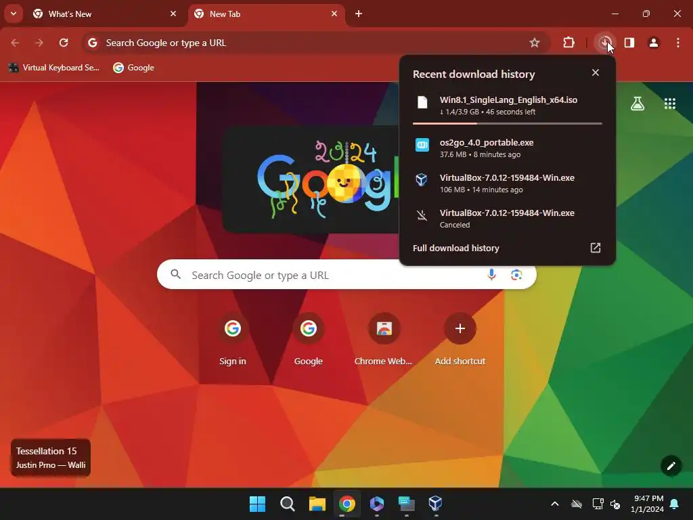
Task: Open the tab search dropdown arrow
Action: click(14, 14)
